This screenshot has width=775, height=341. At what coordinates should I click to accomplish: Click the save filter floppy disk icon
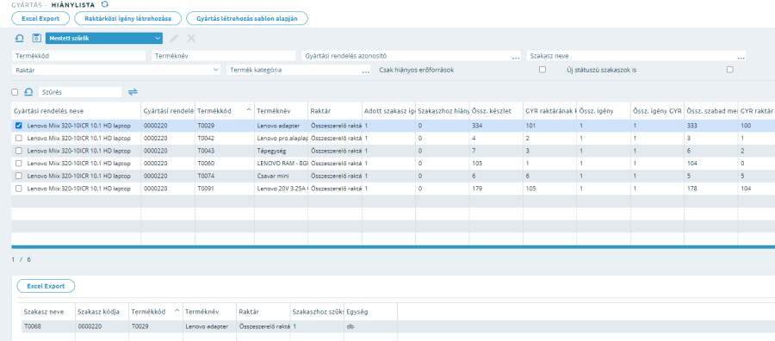pos(36,38)
